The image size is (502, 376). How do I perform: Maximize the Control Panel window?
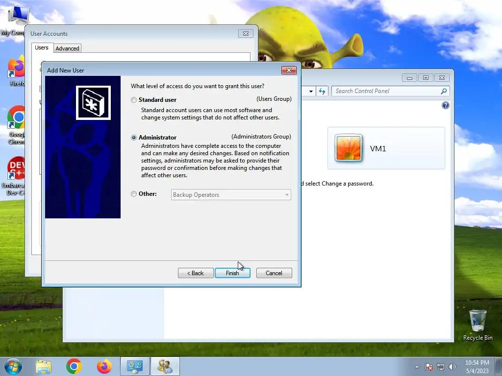[426, 78]
